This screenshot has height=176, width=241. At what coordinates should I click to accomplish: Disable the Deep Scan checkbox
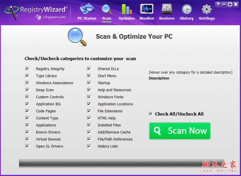[x=27, y=90]
